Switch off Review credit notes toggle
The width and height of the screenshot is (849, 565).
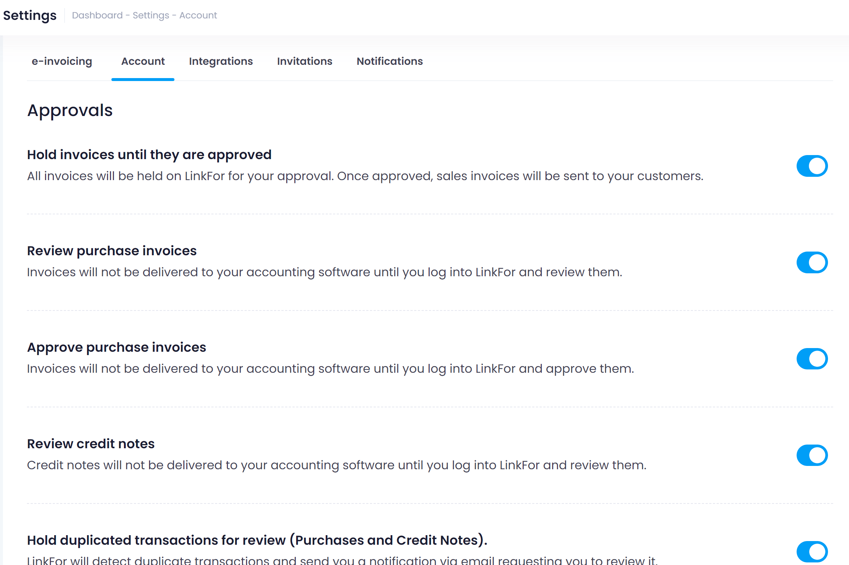point(812,456)
